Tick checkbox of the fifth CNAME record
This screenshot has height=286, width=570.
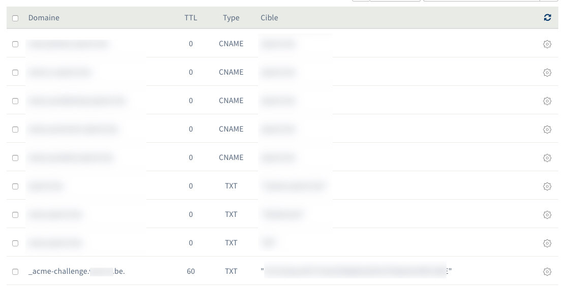15,158
